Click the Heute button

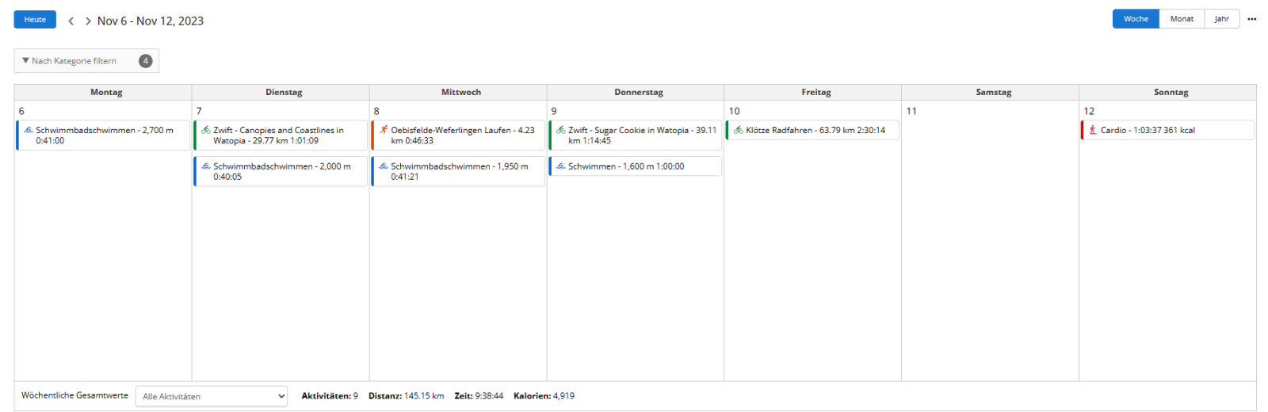[35, 19]
